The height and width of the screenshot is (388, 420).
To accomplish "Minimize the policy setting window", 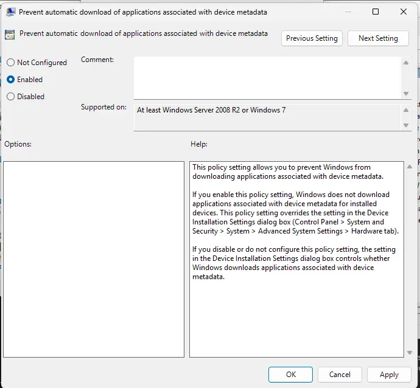I will point(348,12).
